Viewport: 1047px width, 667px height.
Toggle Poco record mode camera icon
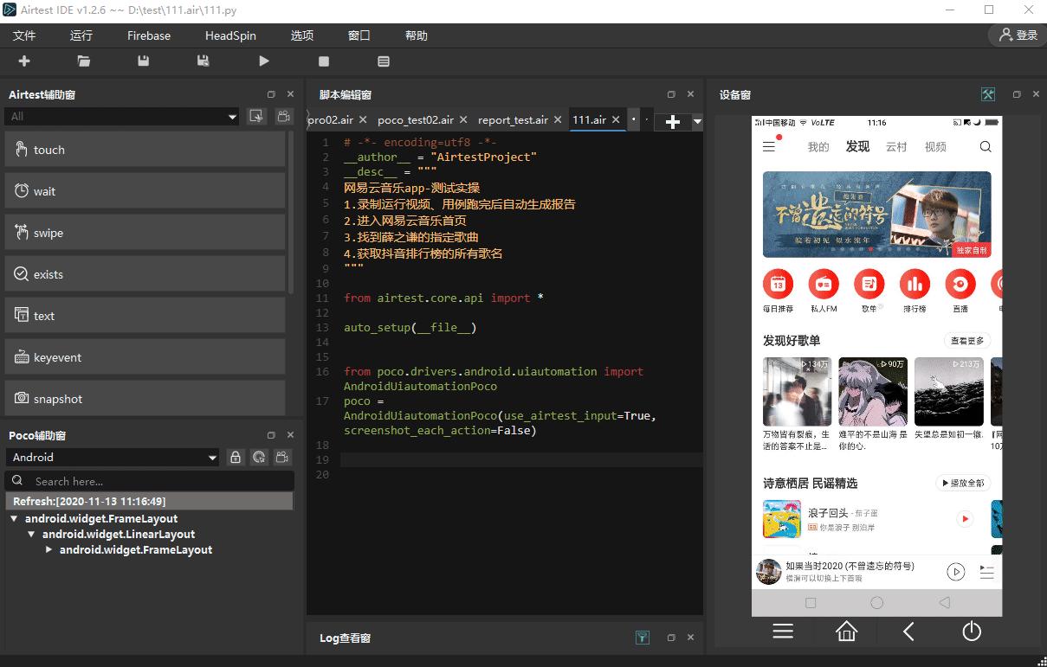[281, 458]
